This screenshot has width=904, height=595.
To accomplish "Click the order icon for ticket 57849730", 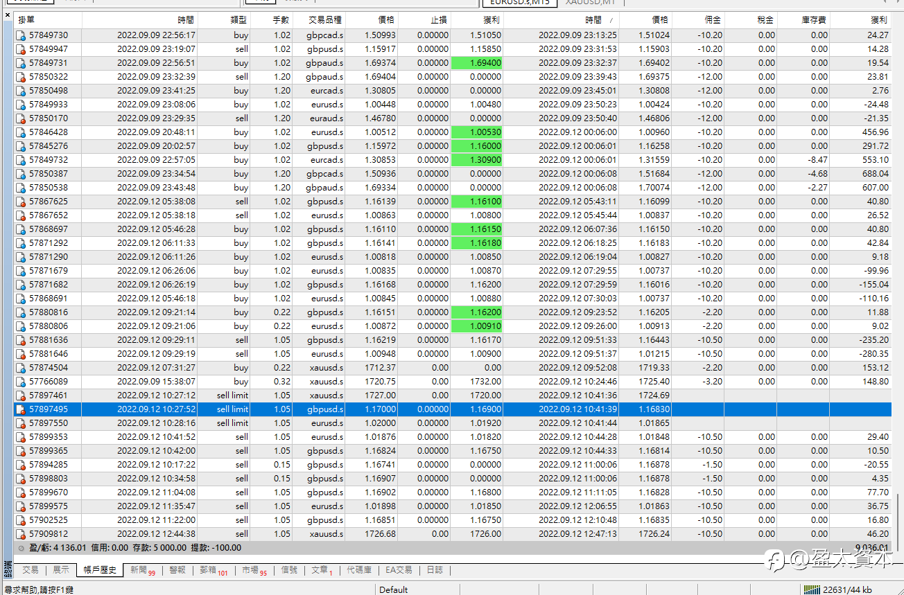I will click(21, 35).
